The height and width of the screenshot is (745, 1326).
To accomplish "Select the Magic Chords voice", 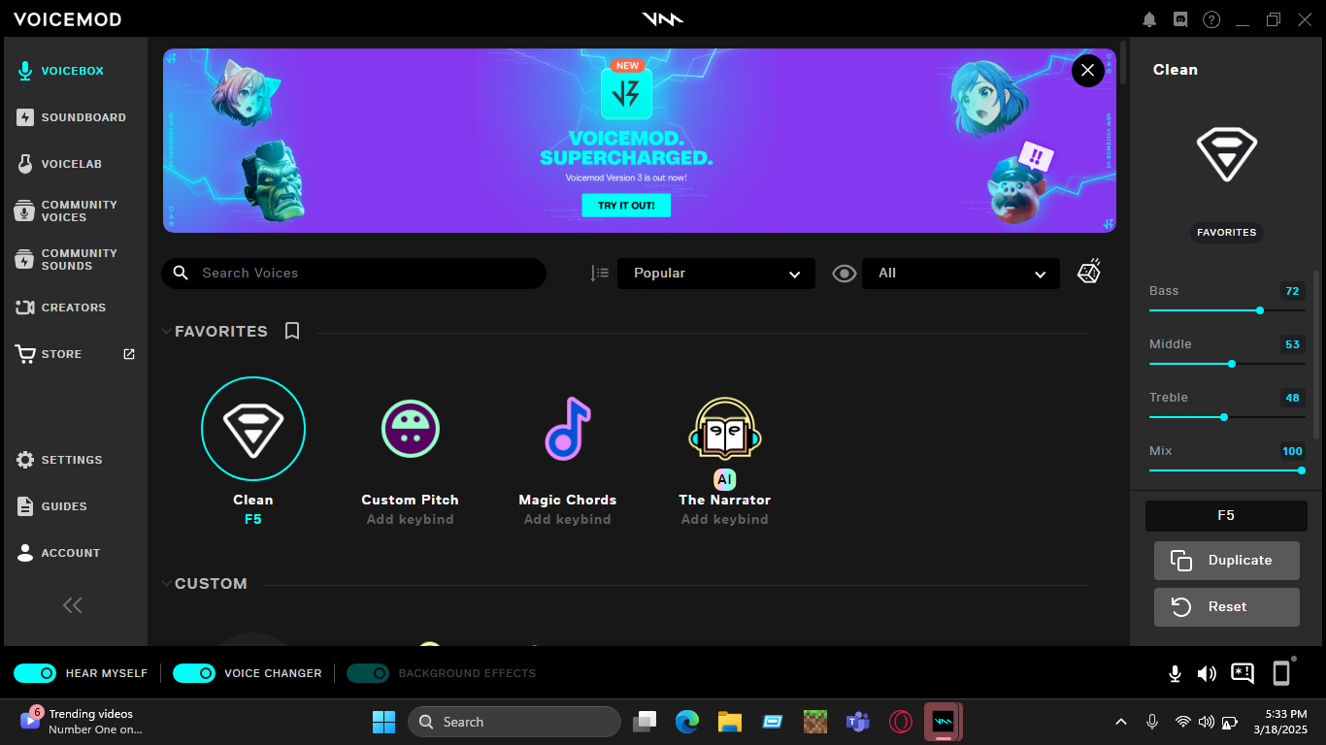I will point(568,429).
